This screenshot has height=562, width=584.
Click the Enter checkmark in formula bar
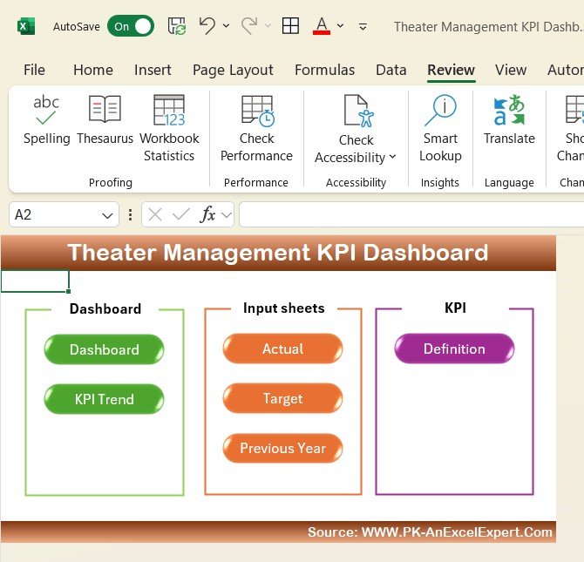[x=181, y=214]
